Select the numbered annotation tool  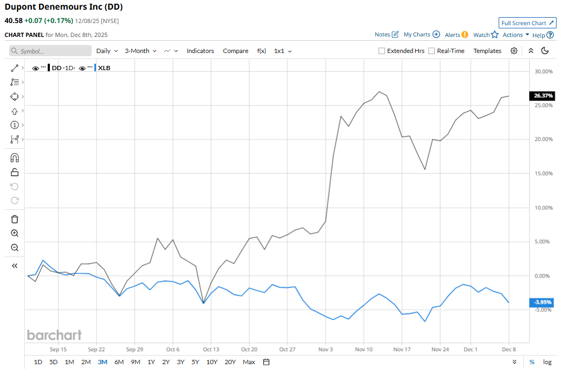[x=14, y=125]
